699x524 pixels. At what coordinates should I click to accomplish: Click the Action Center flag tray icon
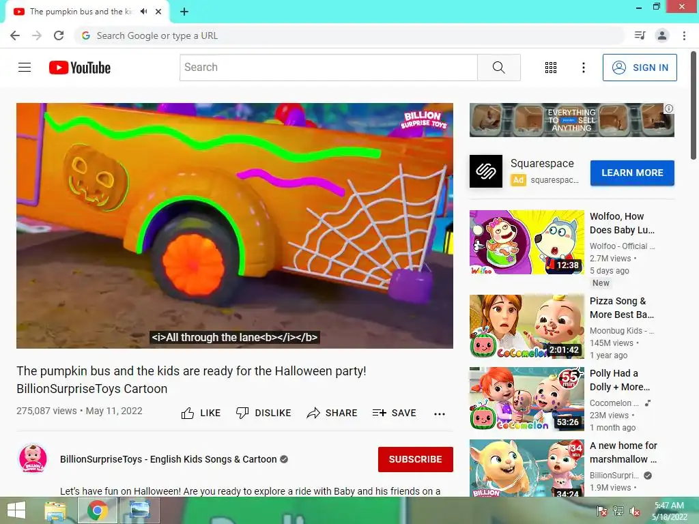602,511
